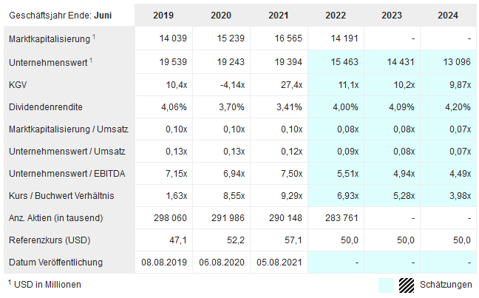Screen dimensions: 479x298
Task: Click the 2022 year column header
Action: [x=336, y=16]
